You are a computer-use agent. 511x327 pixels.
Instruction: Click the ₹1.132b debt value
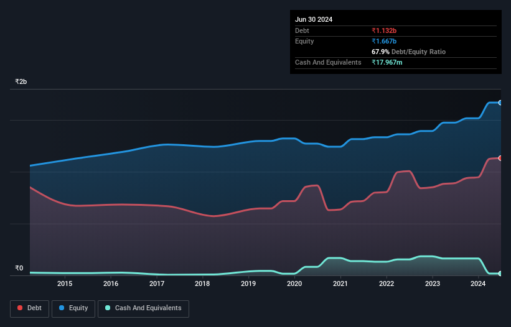point(384,30)
